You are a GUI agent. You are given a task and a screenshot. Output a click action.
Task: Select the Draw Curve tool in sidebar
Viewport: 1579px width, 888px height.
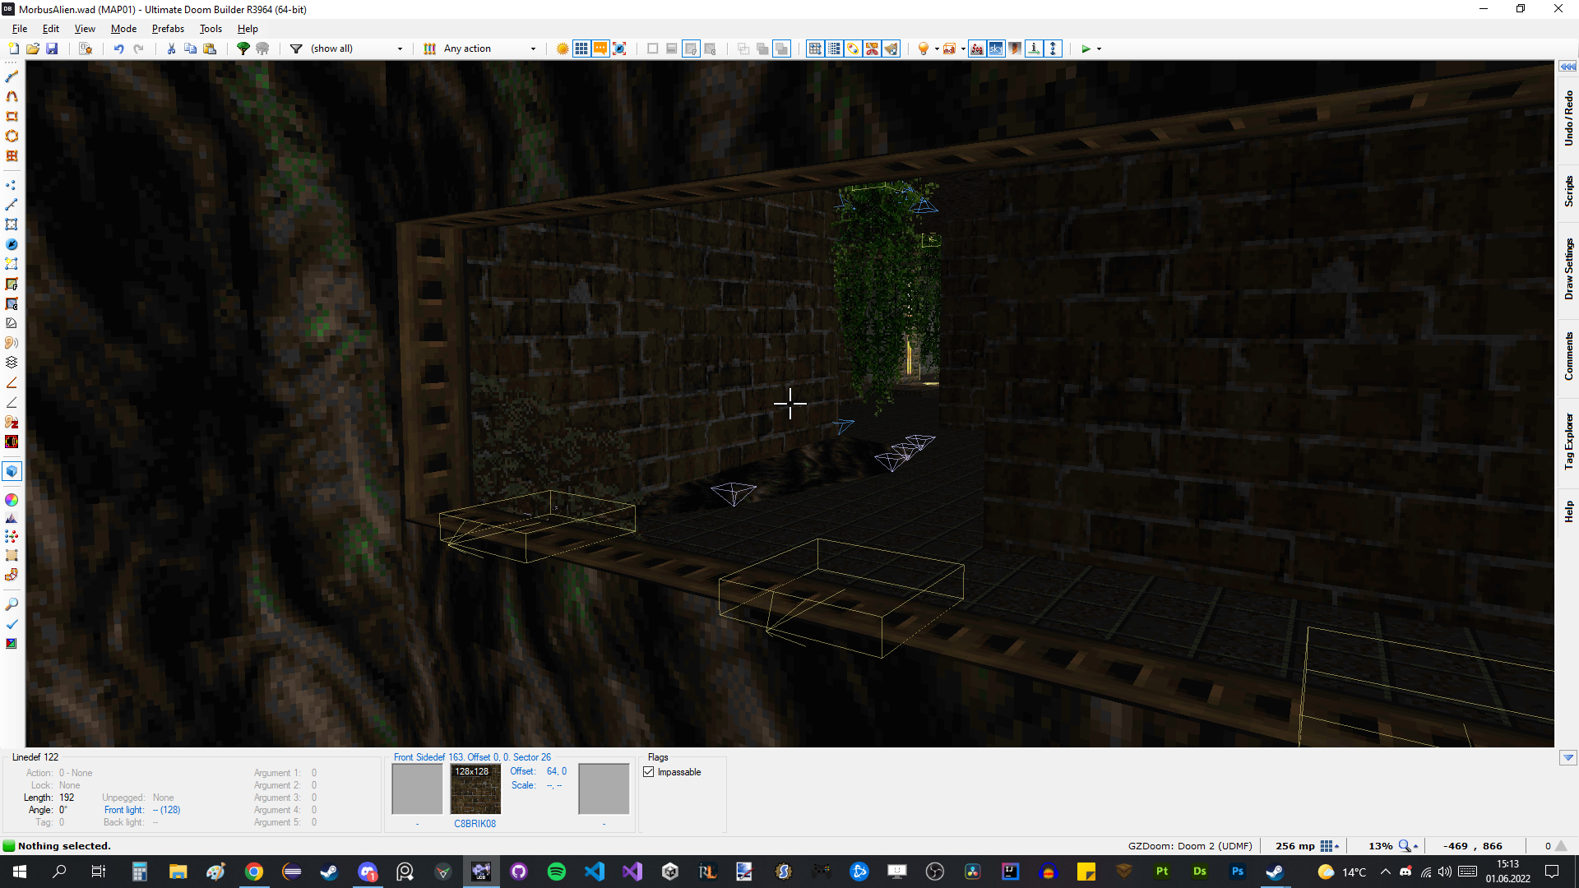(12, 96)
